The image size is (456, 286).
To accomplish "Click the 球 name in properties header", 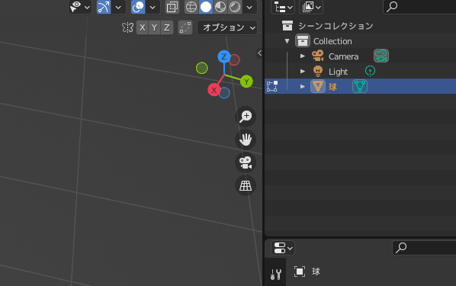I will [x=316, y=272].
